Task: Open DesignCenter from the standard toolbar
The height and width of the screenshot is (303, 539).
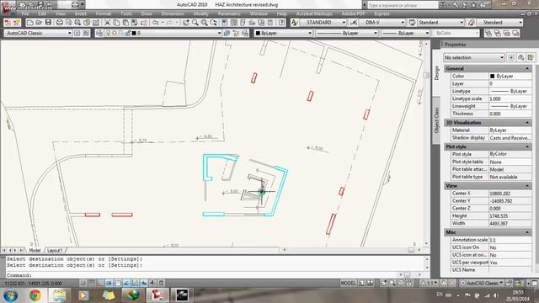Action: click(234, 23)
